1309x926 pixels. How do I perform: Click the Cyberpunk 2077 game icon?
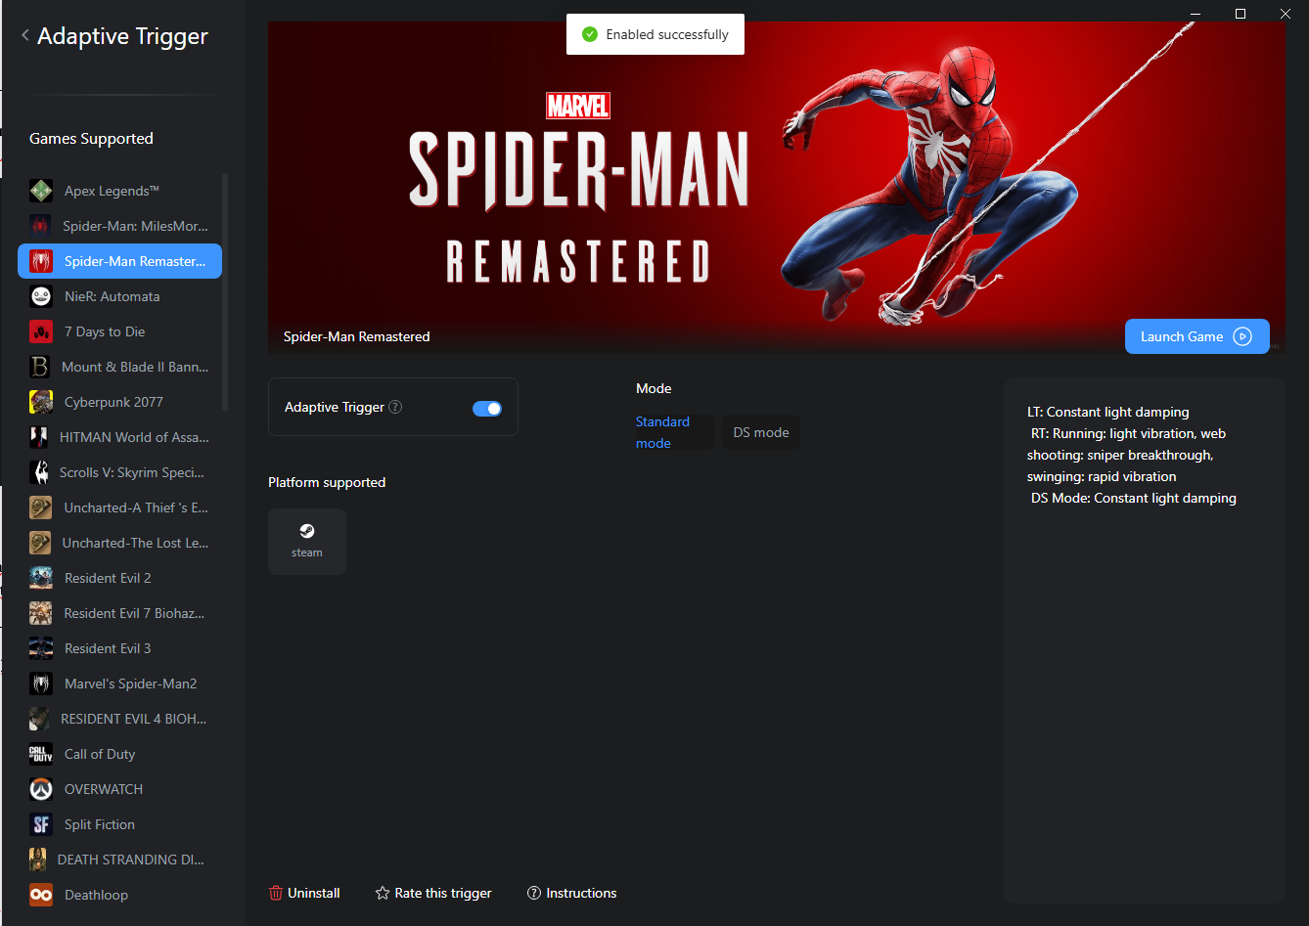[x=41, y=402]
